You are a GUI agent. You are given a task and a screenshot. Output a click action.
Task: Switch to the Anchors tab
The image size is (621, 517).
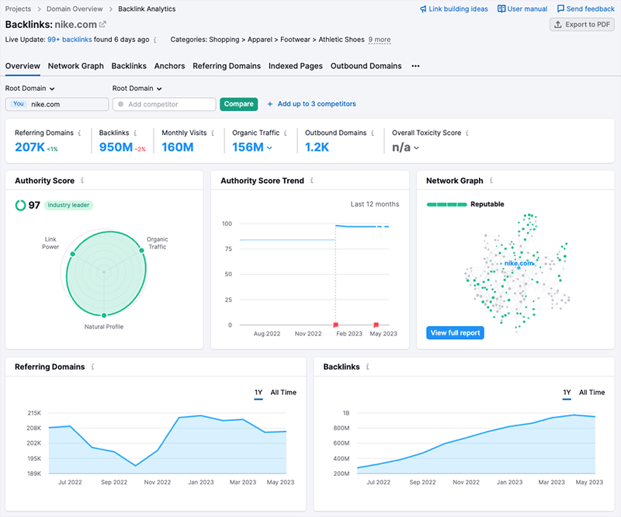click(x=169, y=66)
